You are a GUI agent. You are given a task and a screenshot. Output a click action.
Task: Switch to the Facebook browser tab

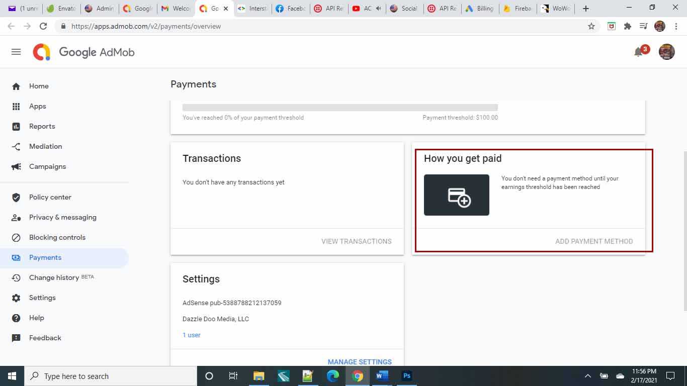coord(291,9)
